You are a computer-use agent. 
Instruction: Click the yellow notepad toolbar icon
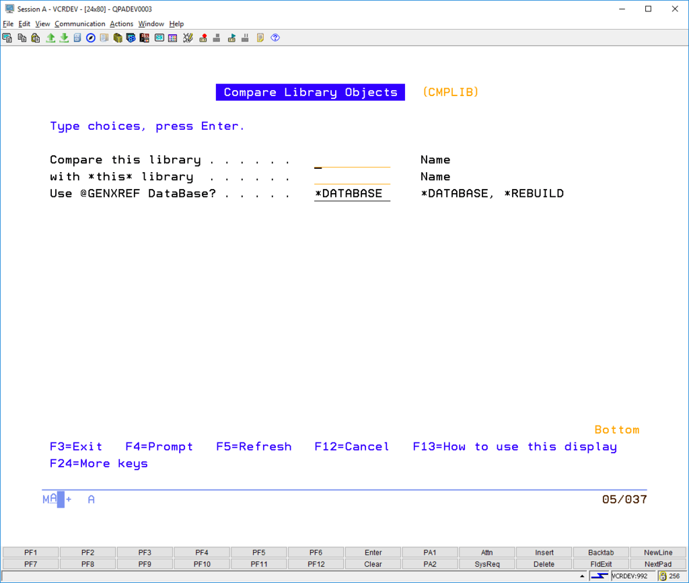pos(260,38)
